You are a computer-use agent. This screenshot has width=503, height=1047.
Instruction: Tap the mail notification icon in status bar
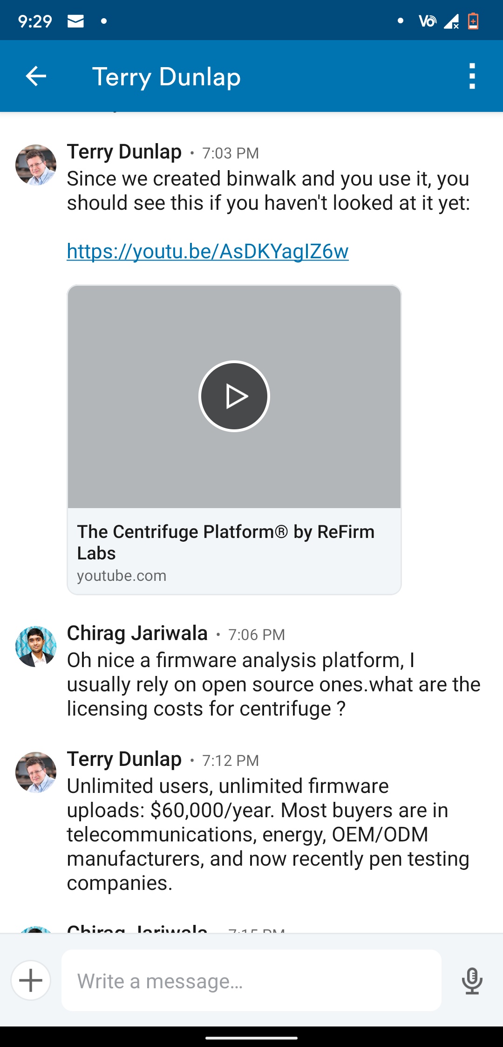[75, 21]
